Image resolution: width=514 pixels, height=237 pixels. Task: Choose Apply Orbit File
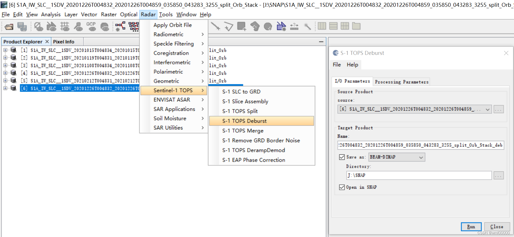[174, 25]
